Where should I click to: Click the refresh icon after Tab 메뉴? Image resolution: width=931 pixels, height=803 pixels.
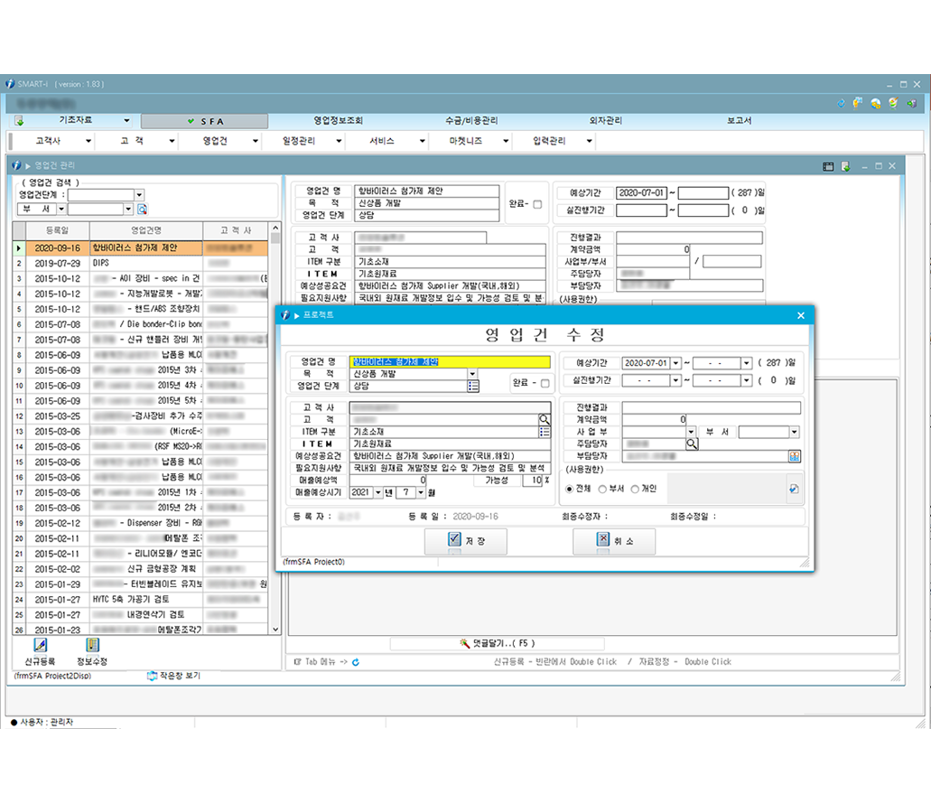(x=356, y=662)
